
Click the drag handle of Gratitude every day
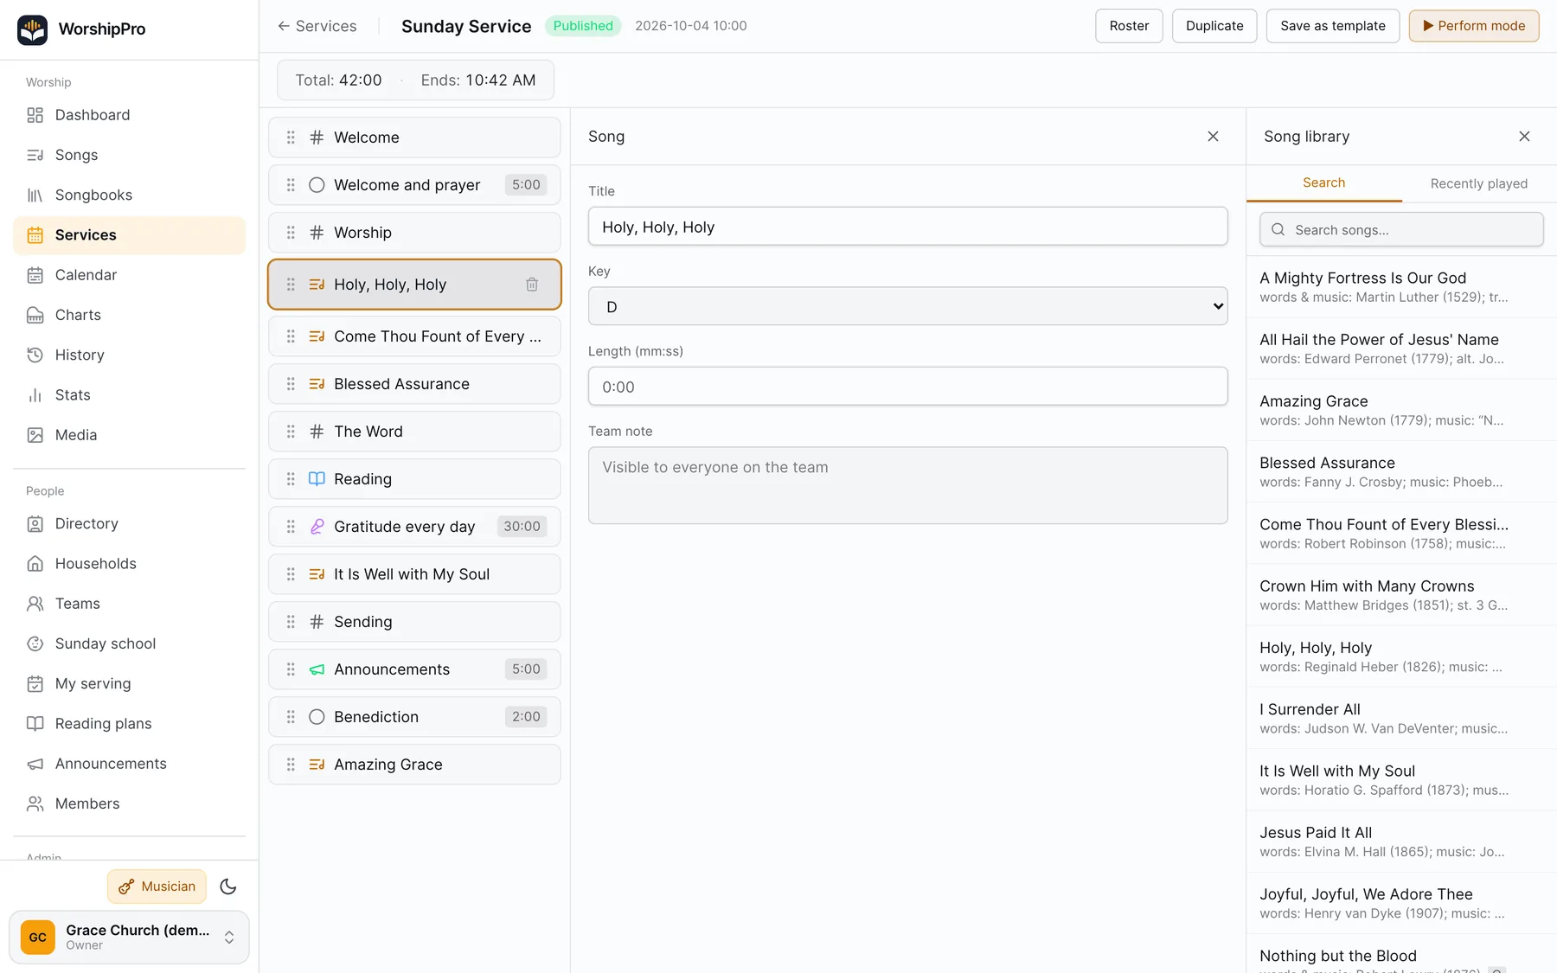(291, 527)
